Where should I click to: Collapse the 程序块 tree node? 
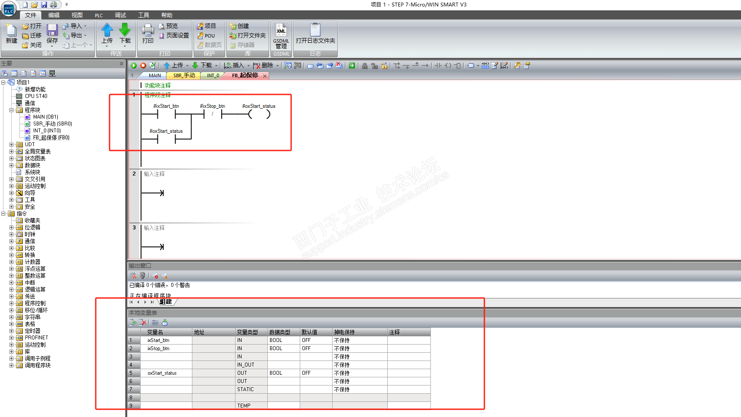point(12,110)
